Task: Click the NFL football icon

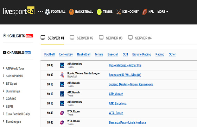Action: point(145,12)
